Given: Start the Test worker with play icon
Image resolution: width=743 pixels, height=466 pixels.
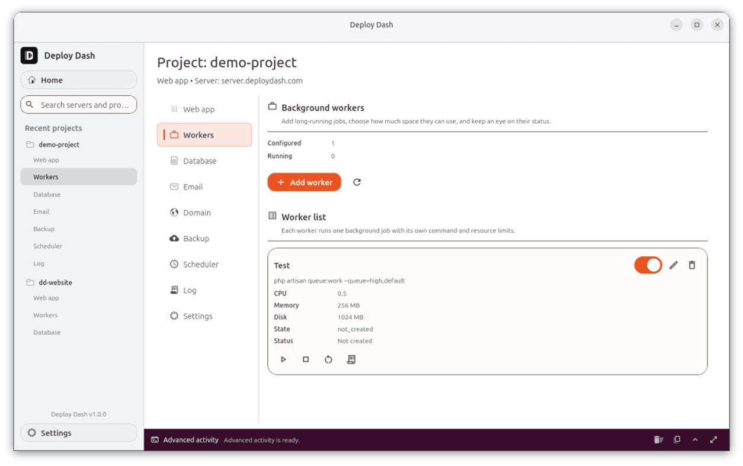Looking at the screenshot, I should 283,359.
